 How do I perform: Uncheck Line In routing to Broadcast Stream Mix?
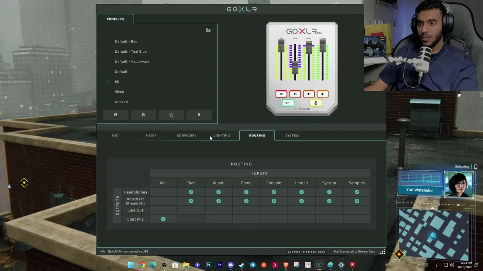tap(301, 201)
